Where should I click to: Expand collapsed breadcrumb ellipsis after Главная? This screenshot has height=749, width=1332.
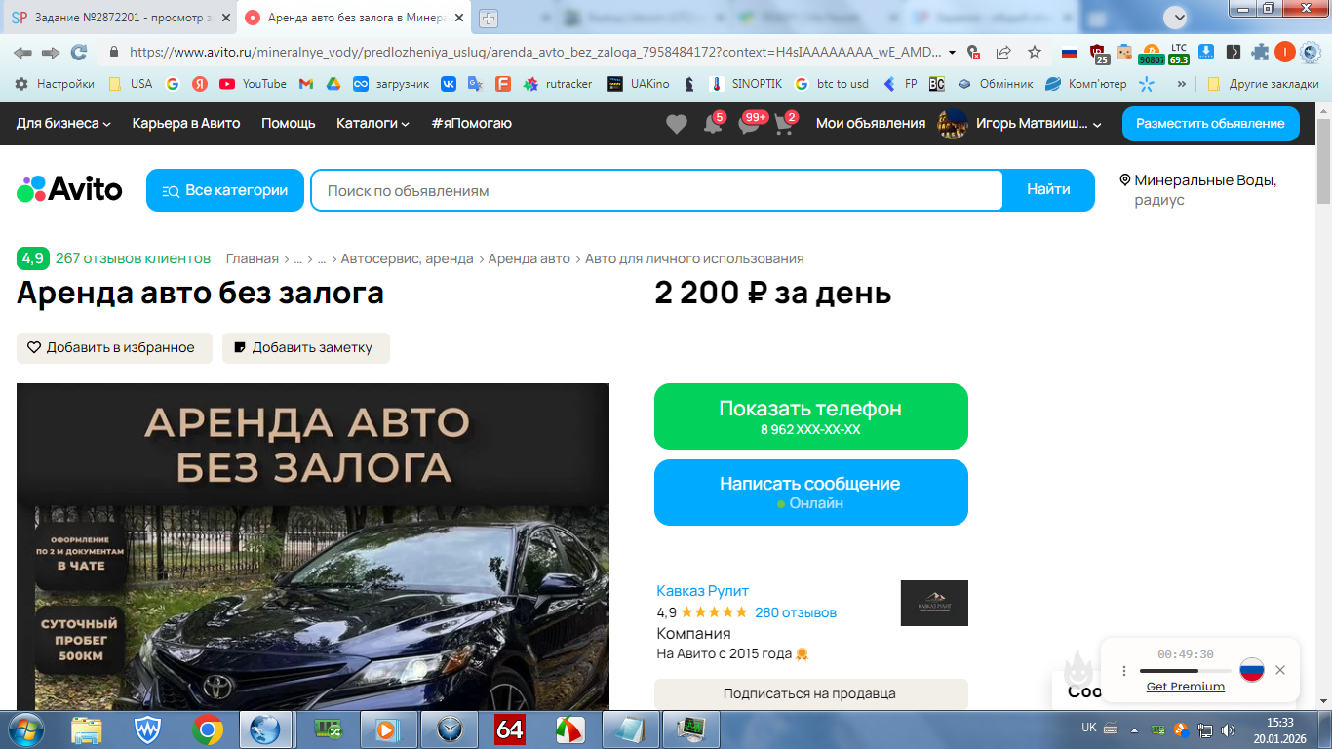click(x=298, y=258)
